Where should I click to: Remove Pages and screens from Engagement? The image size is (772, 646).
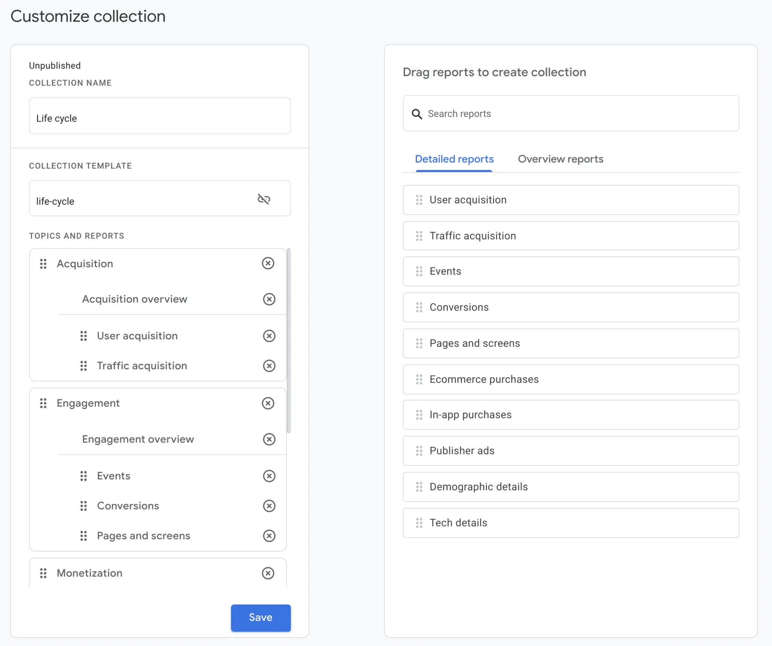269,536
